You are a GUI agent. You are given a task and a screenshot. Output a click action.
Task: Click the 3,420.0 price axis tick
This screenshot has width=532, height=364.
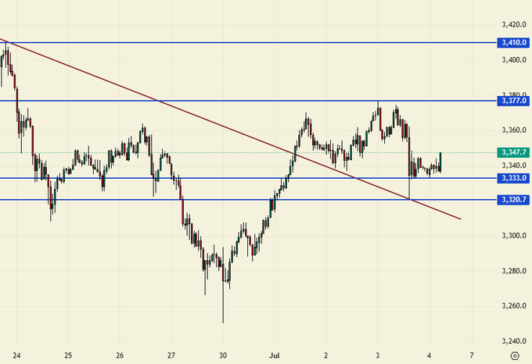click(512, 23)
